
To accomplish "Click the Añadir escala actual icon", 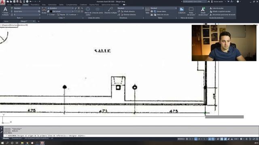I will [203, 11].
